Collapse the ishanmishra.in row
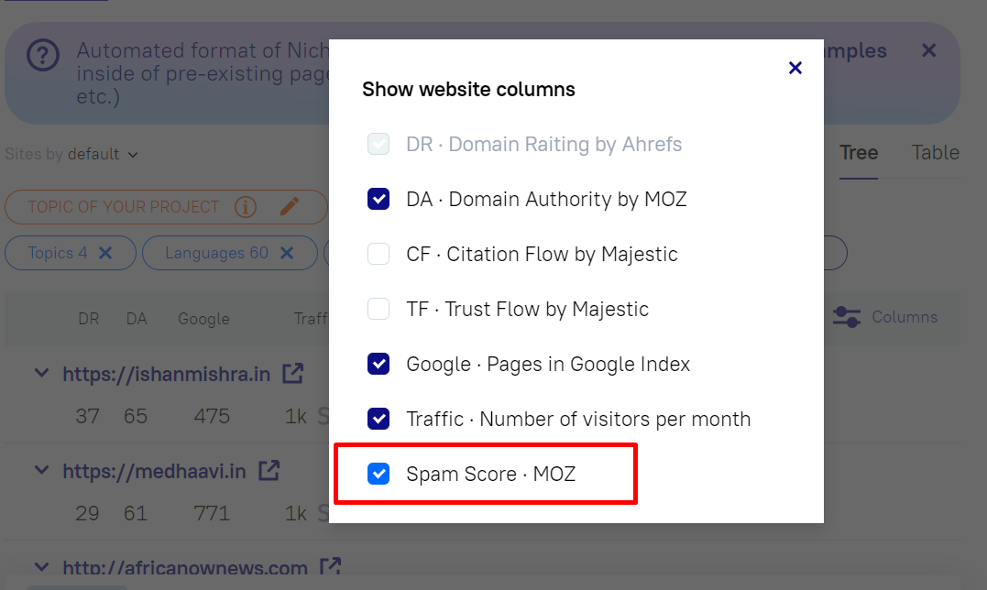 [40, 374]
